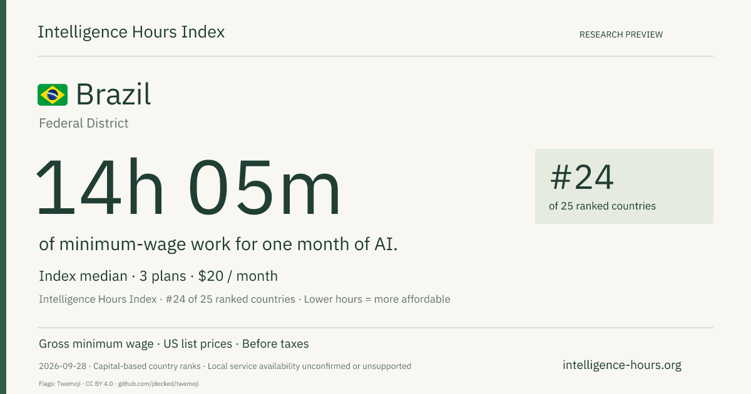Viewport: 751px width, 394px height.
Task: Click the 'US list prices' footnote text
Action: (198, 344)
